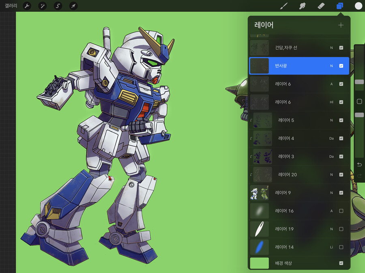Tap the square modify button in sidebar

tap(359, 102)
